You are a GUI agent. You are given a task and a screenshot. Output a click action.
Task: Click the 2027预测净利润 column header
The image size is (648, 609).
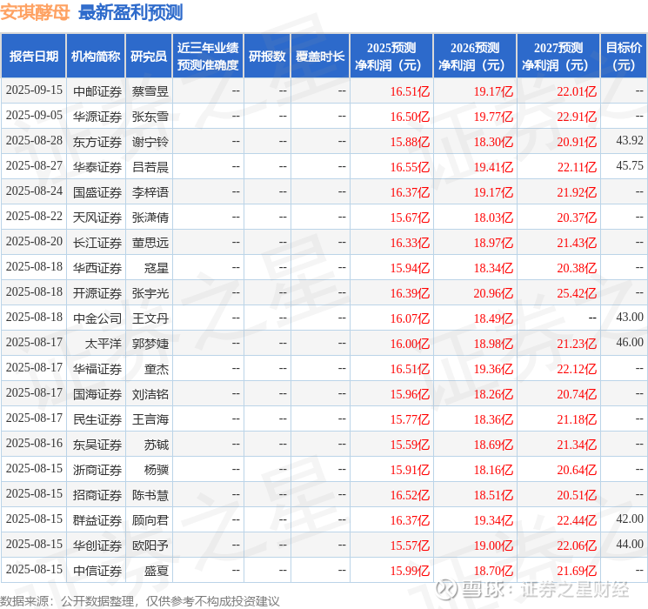[558, 57]
